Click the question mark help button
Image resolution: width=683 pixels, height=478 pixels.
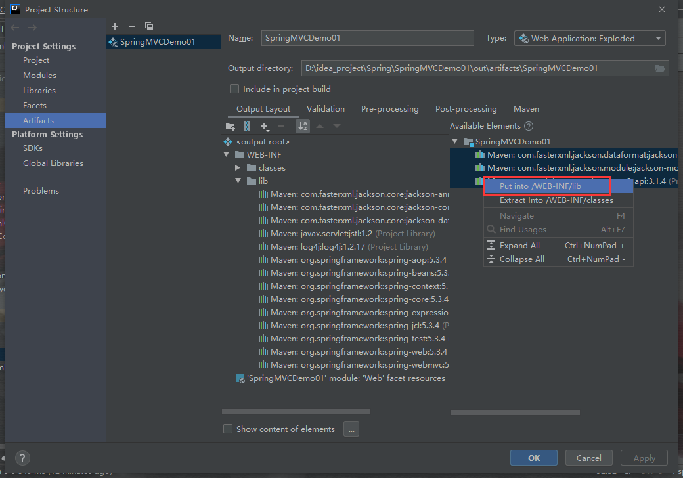click(x=22, y=458)
